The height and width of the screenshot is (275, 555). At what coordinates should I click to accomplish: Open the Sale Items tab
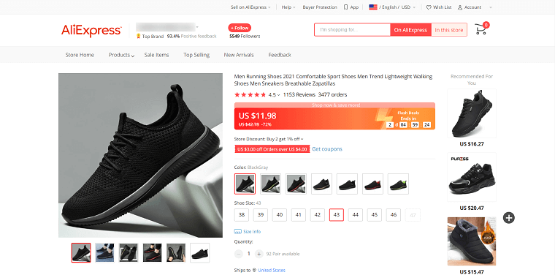(156, 55)
